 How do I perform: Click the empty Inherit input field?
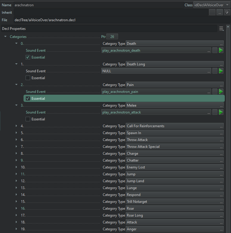(111, 12)
